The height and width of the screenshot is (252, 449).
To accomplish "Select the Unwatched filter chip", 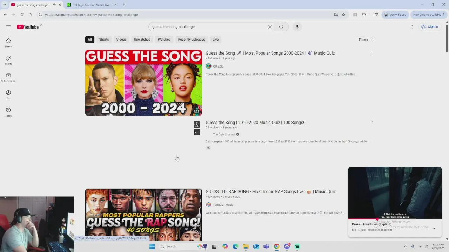I will pyautogui.click(x=142, y=40).
